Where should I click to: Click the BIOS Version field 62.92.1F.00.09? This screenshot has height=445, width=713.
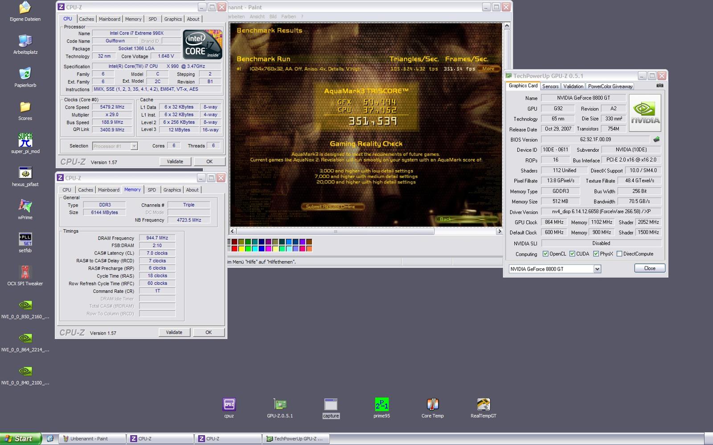point(595,139)
